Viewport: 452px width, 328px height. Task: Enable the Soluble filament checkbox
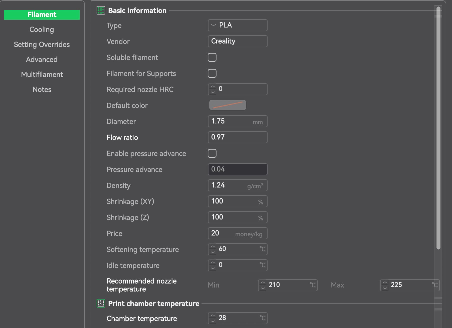[x=212, y=57]
